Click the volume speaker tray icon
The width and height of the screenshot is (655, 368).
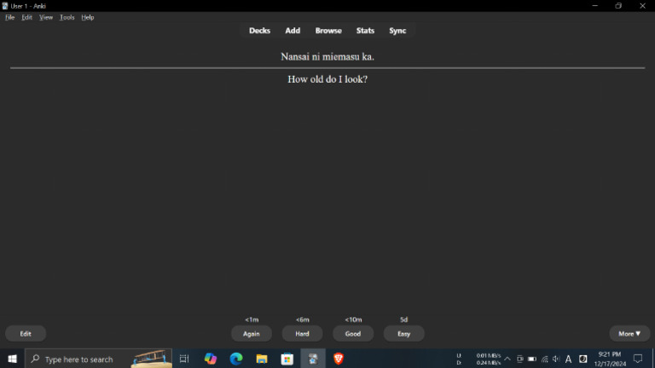[x=556, y=359]
